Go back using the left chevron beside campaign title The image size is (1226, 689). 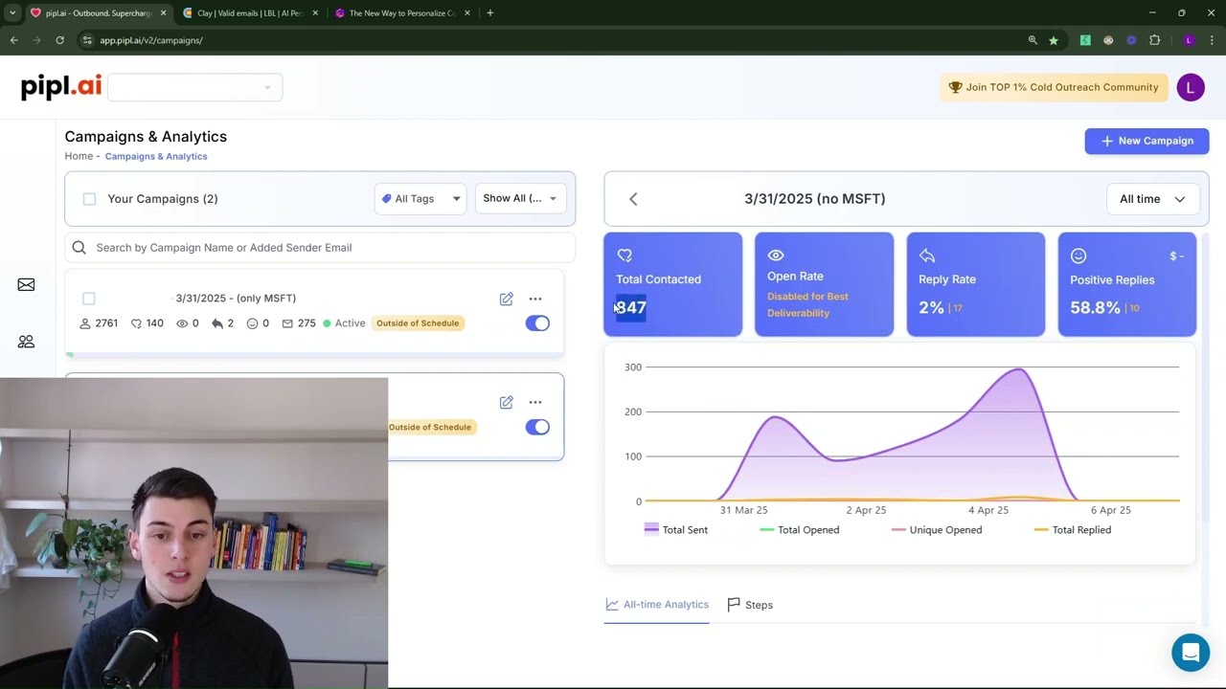point(633,199)
